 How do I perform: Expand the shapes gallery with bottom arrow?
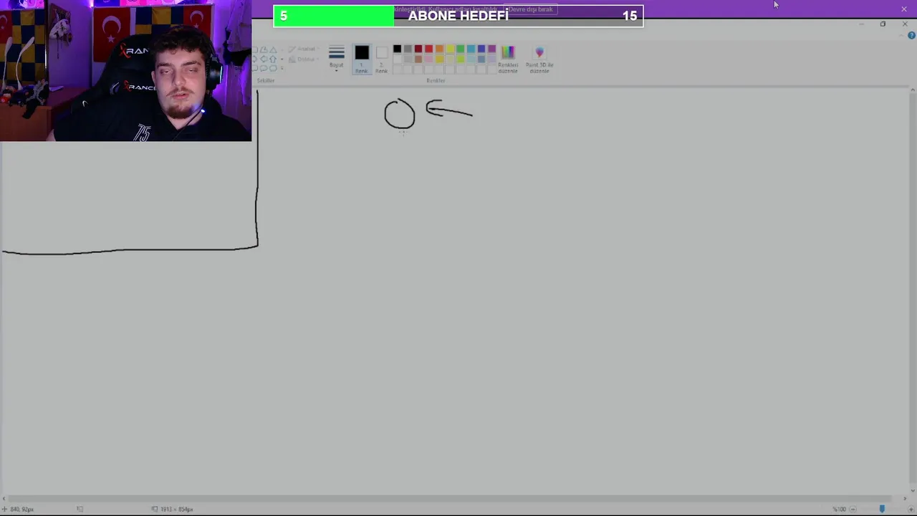[x=282, y=68]
